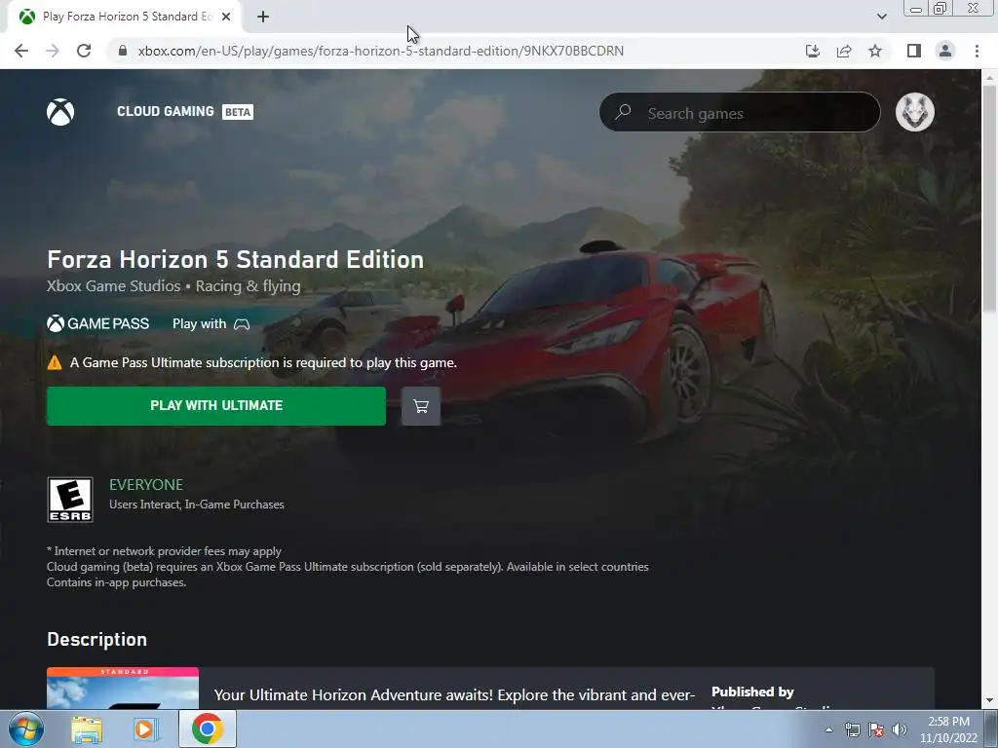Click the Xbox Game Studios publisher text

coord(113,286)
